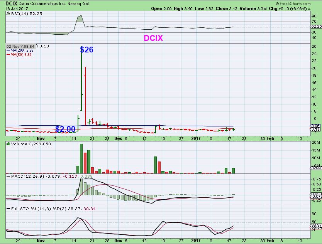
Task: Click the 2017 label on bottom date axis
Action: (196, 241)
